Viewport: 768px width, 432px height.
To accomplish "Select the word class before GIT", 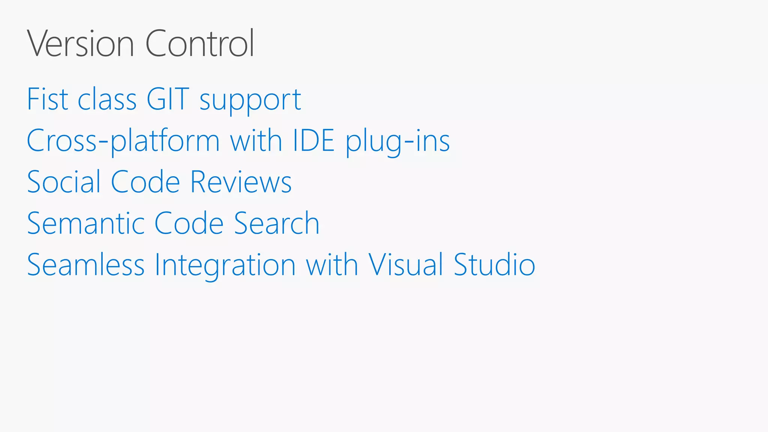I will tap(107, 99).
